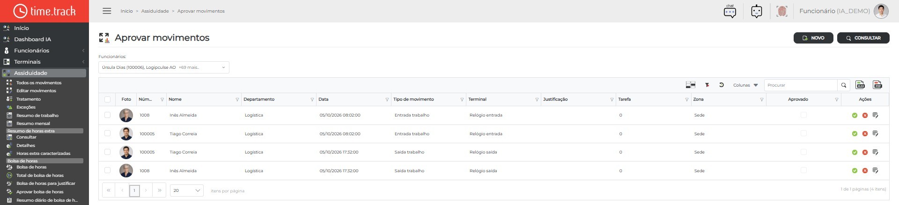Viewport: 899px width, 205px height.
Task: Edit Tiago Correia 17:32 exit
Action: [875, 152]
